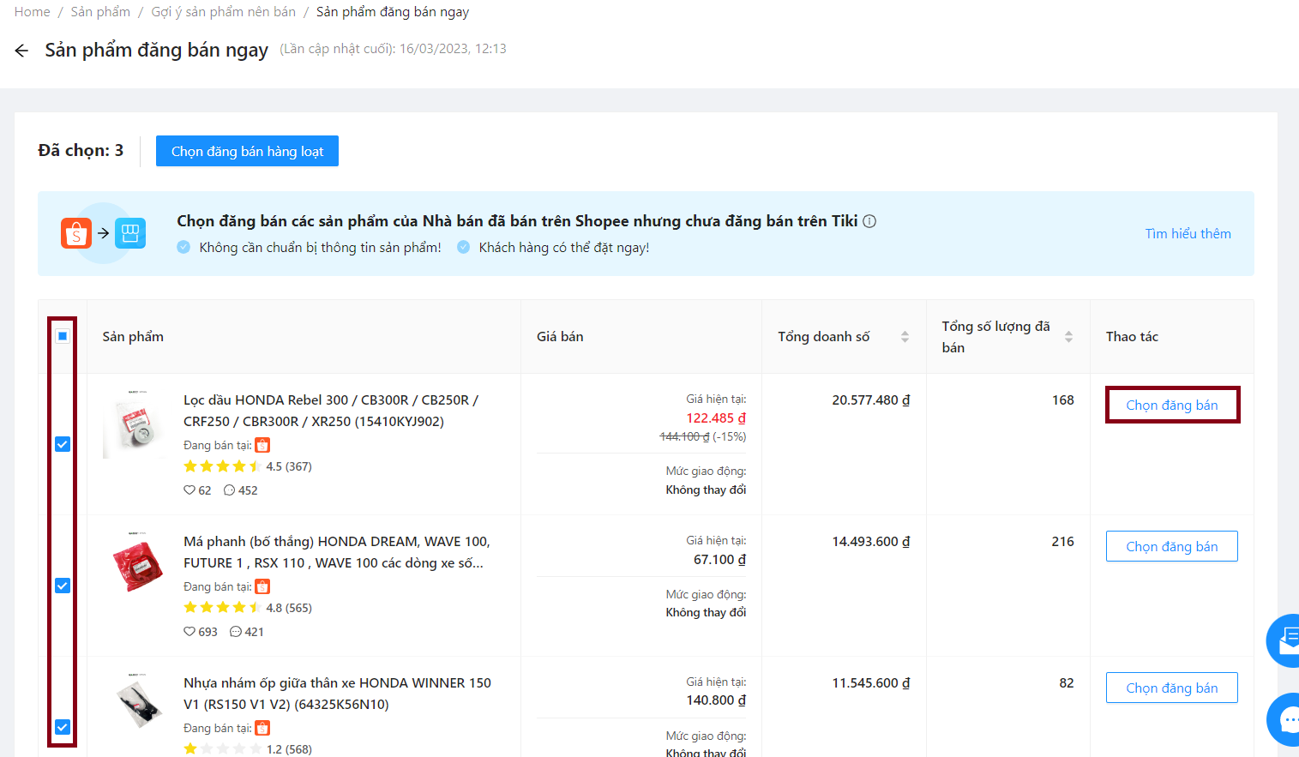Uncheck Má phanh HONDA DREAM product checkbox
This screenshot has height=757, width=1299.
tap(63, 586)
